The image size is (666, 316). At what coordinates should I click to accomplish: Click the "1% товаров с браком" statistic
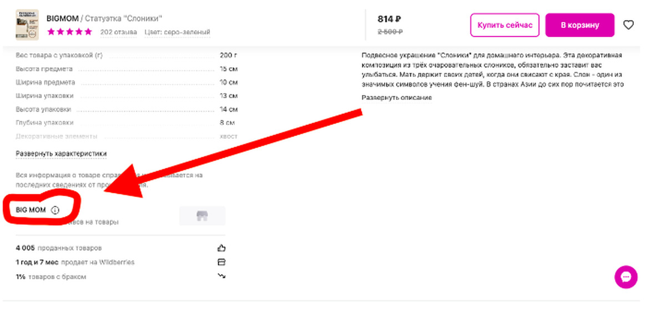coord(51,277)
